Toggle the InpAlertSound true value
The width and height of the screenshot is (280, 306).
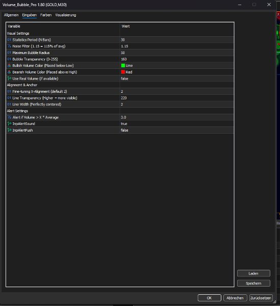[177, 124]
